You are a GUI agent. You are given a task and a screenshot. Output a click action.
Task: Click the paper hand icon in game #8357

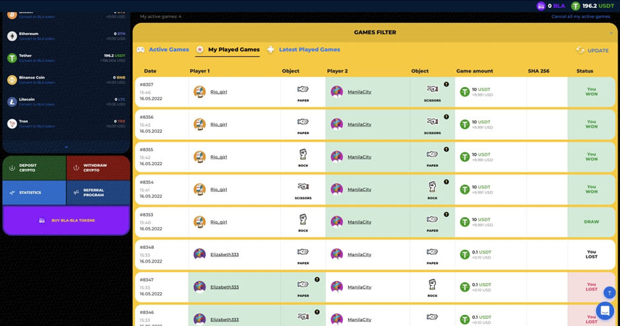pyautogui.click(x=303, y=89)
